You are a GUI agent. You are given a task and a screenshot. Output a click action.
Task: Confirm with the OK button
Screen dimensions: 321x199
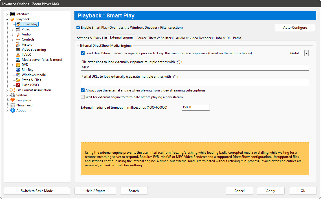tap(303, 191)
